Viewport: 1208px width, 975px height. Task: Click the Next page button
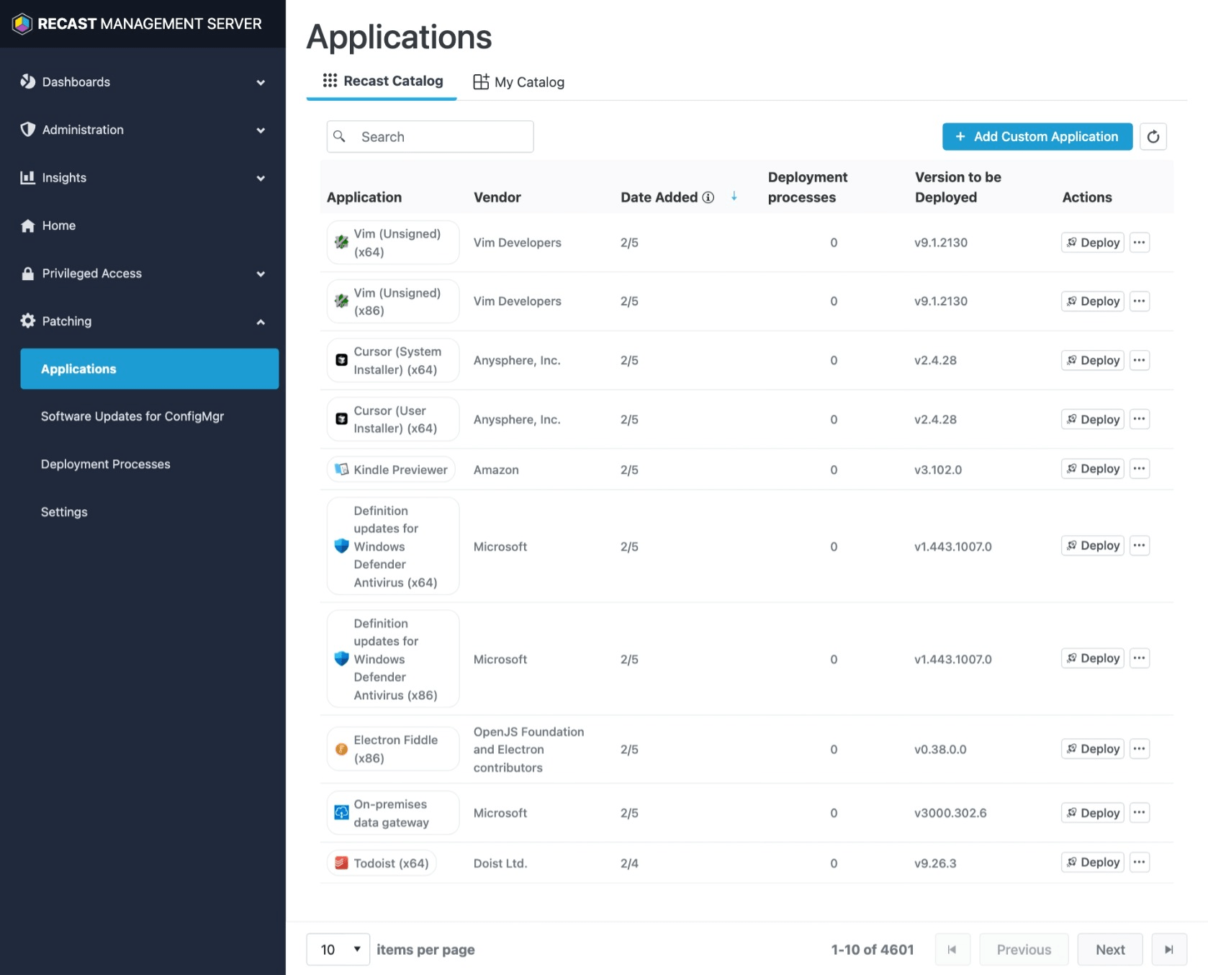[x=1110, y=949]
